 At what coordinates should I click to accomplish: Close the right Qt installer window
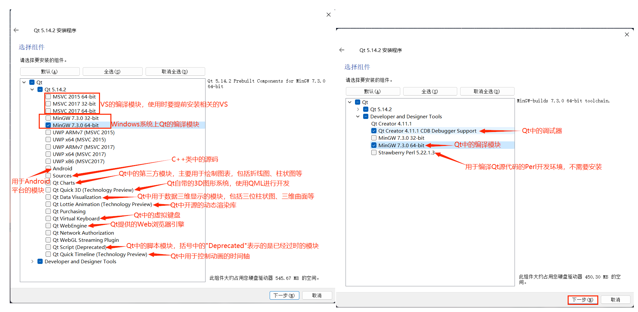pyautogui.click(x=627, y=34)
